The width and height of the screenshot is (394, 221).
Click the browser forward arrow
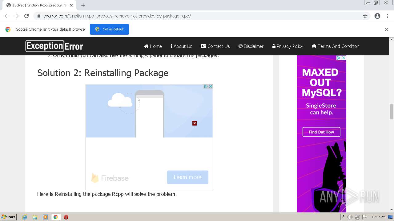click(x=17, y=16)
